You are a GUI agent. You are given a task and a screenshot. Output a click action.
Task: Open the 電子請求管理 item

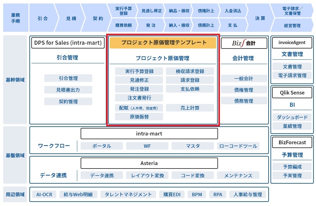pos(292,75)
